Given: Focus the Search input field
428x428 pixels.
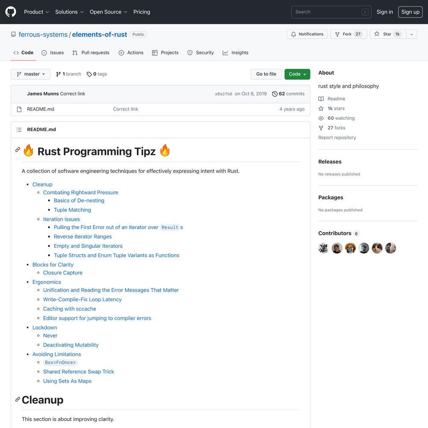Looking at the screenshot, I should point(331,12).
